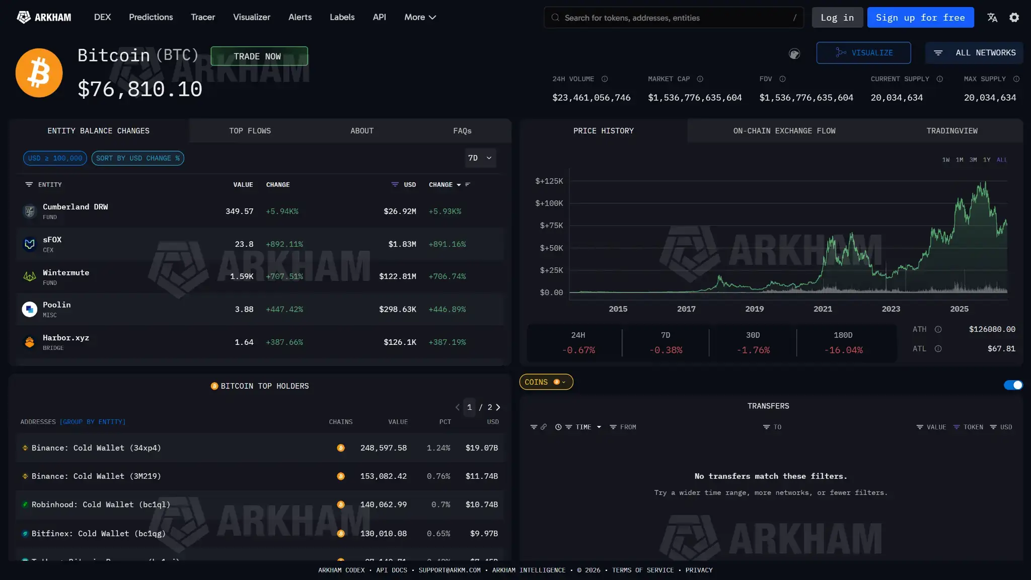Go to previous top holders page
Screen dimensions: 1031x580
pyautogui.click(x=457, y=407)
